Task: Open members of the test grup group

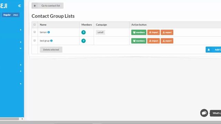Action: click(139, 41)
